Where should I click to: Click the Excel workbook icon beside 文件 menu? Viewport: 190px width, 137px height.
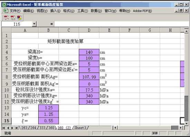6,11
